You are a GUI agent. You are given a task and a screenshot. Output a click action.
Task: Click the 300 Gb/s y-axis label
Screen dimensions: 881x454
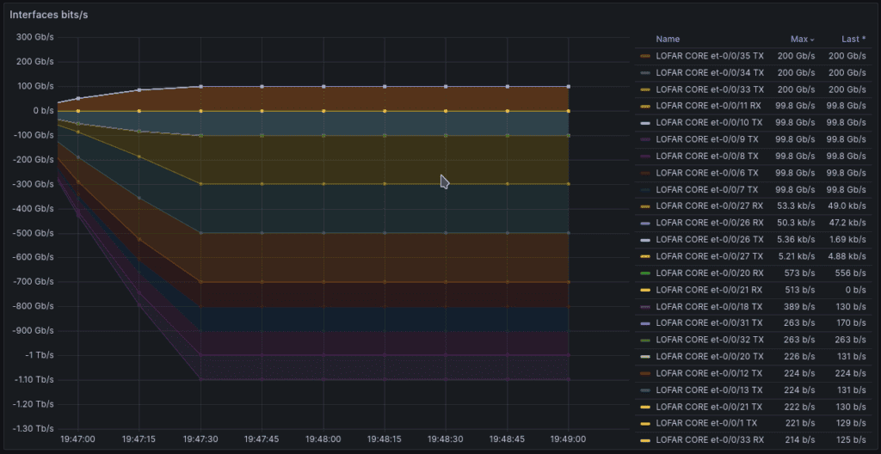point(34,37)
